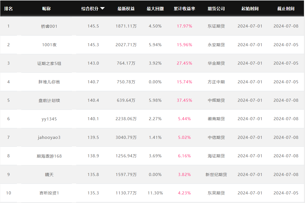
Task: Open trader 胖堆儿你爸 nickname
Action: tap(49, 82)
